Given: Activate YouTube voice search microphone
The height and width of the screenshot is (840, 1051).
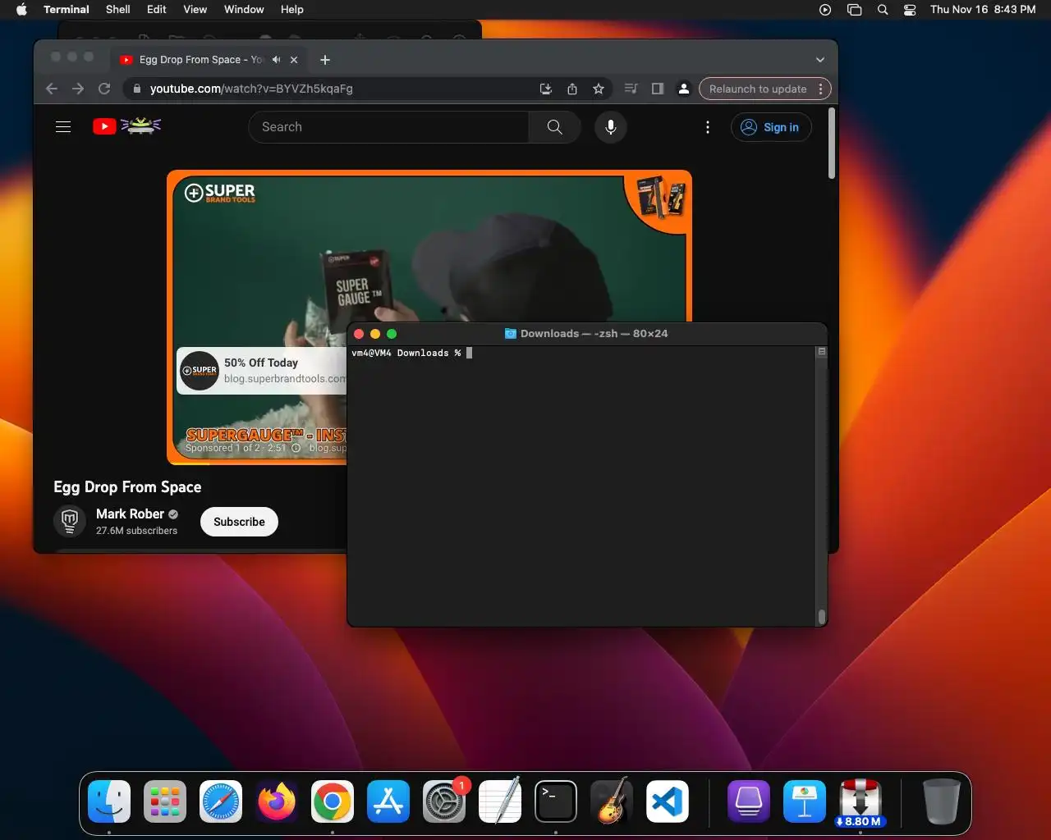Looking at the screenshot, I should (x=611, y=127).
